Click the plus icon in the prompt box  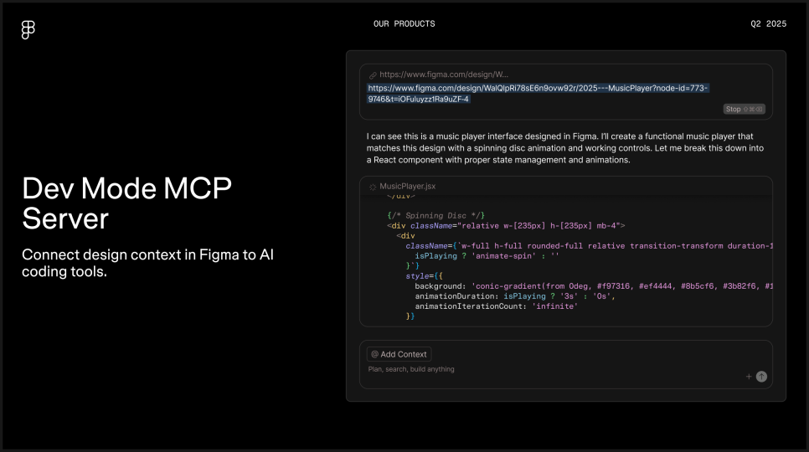(x=749, y=377)
